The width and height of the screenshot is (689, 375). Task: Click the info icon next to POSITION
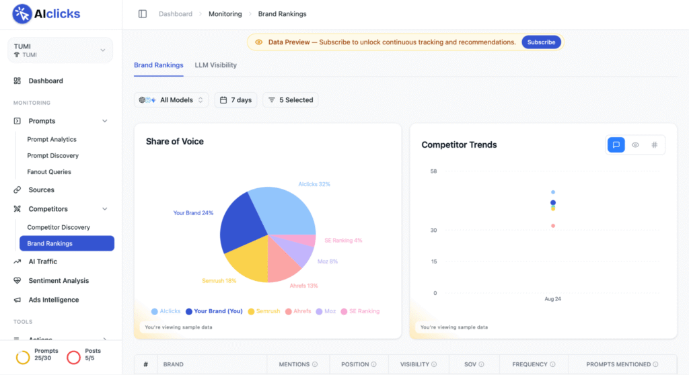point(373,364)
